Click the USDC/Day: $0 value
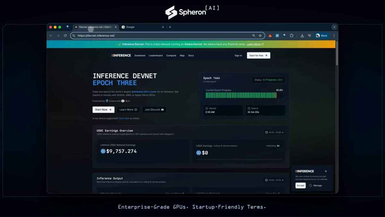 273,146
